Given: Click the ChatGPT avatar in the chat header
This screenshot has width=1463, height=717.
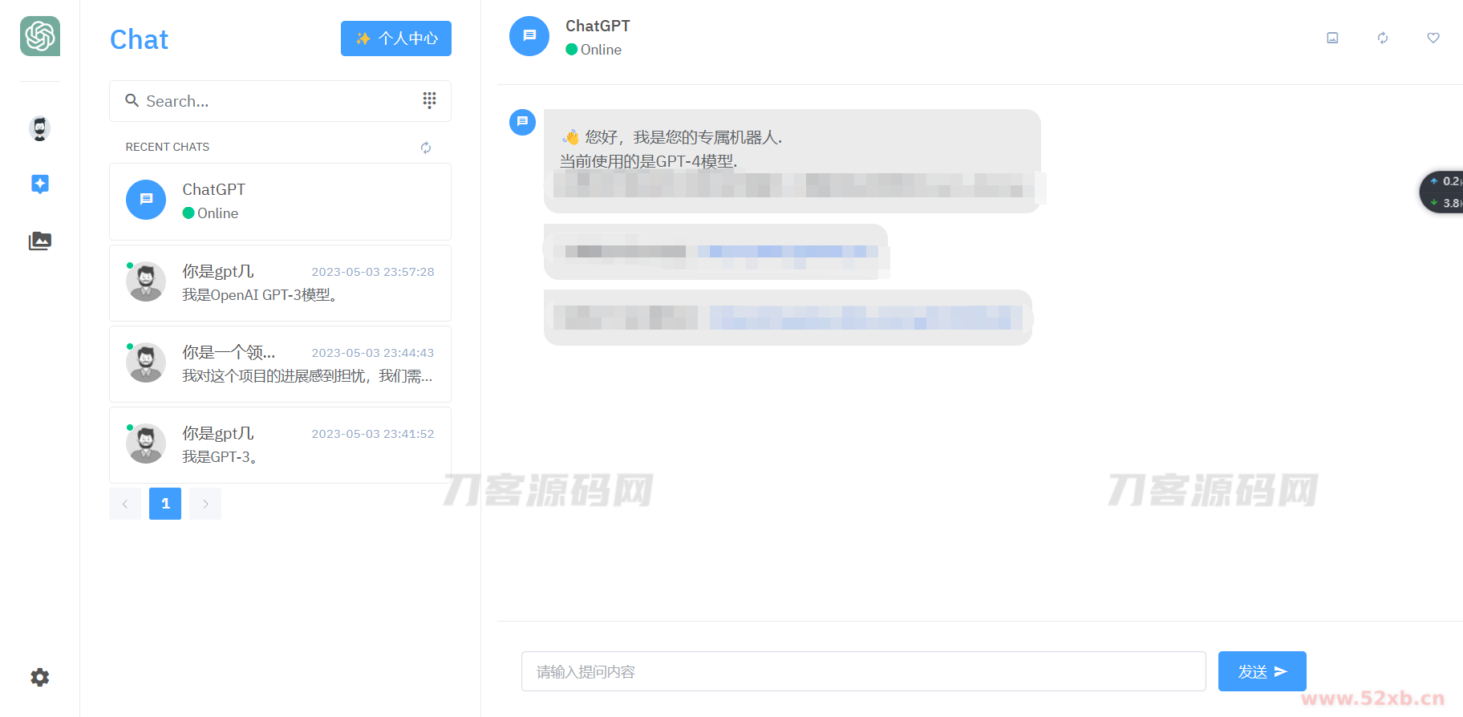Looking at the screenshot, I should point(529,36).
